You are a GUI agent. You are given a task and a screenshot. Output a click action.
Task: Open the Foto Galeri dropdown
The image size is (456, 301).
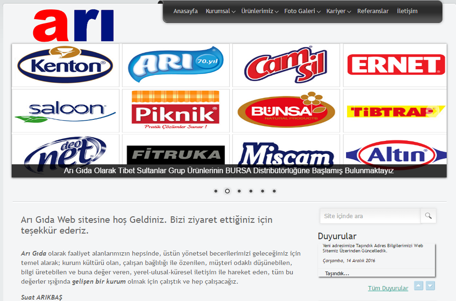pyautogui.click(x=302, y=11)
